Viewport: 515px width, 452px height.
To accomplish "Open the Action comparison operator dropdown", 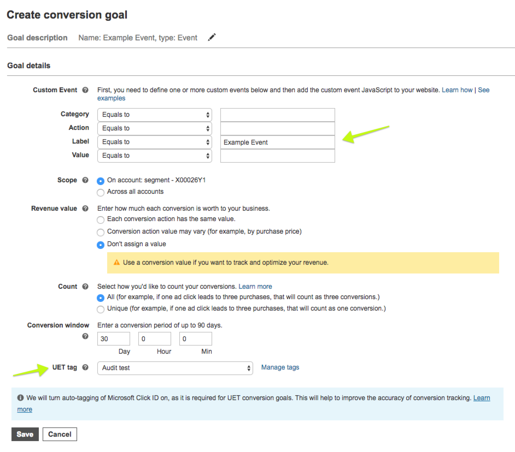I will [154, 128].
